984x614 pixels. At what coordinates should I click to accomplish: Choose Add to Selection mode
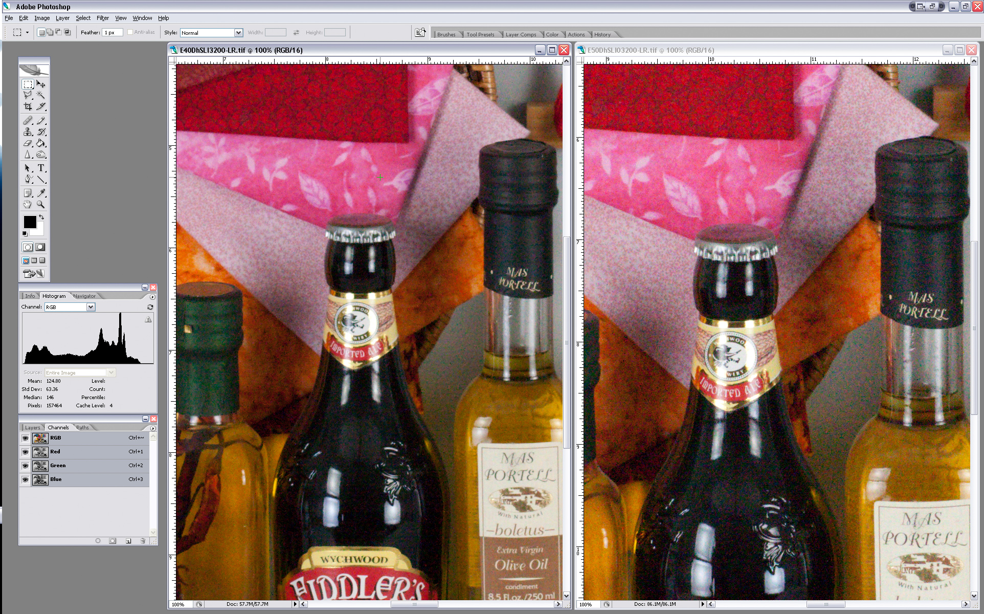pyautogui.click(x=50, y=32)
